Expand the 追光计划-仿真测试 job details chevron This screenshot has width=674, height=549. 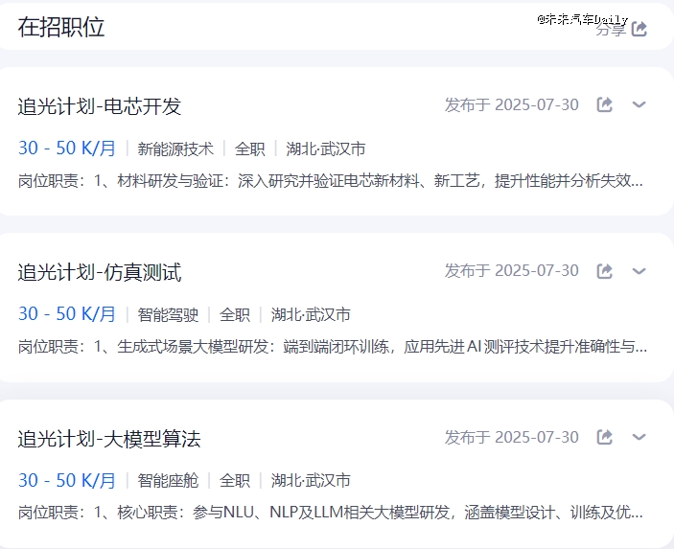[x=639, y=271]
